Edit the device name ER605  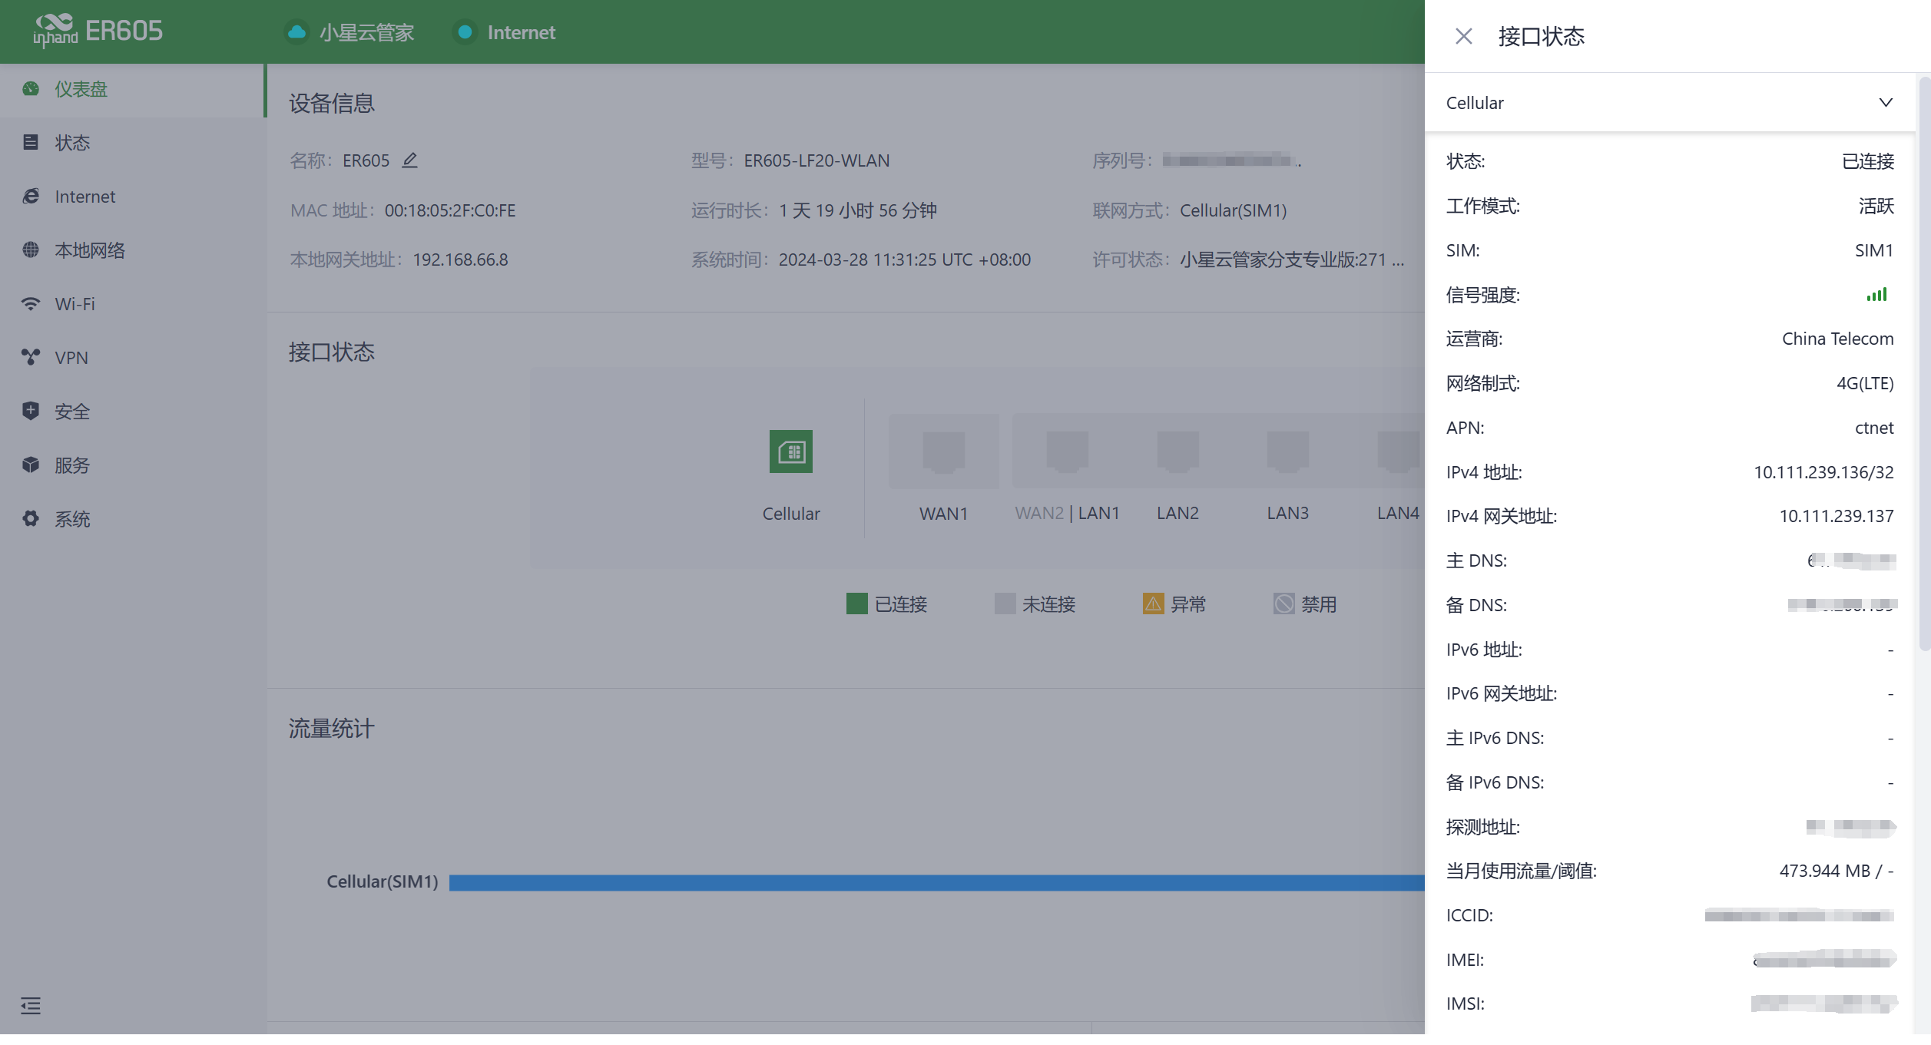410,160
